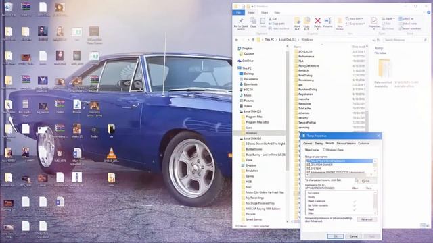Open Saved Games in the navigation tree
Viewport: 433px width, 243px height.
click(x=251, y=219)
